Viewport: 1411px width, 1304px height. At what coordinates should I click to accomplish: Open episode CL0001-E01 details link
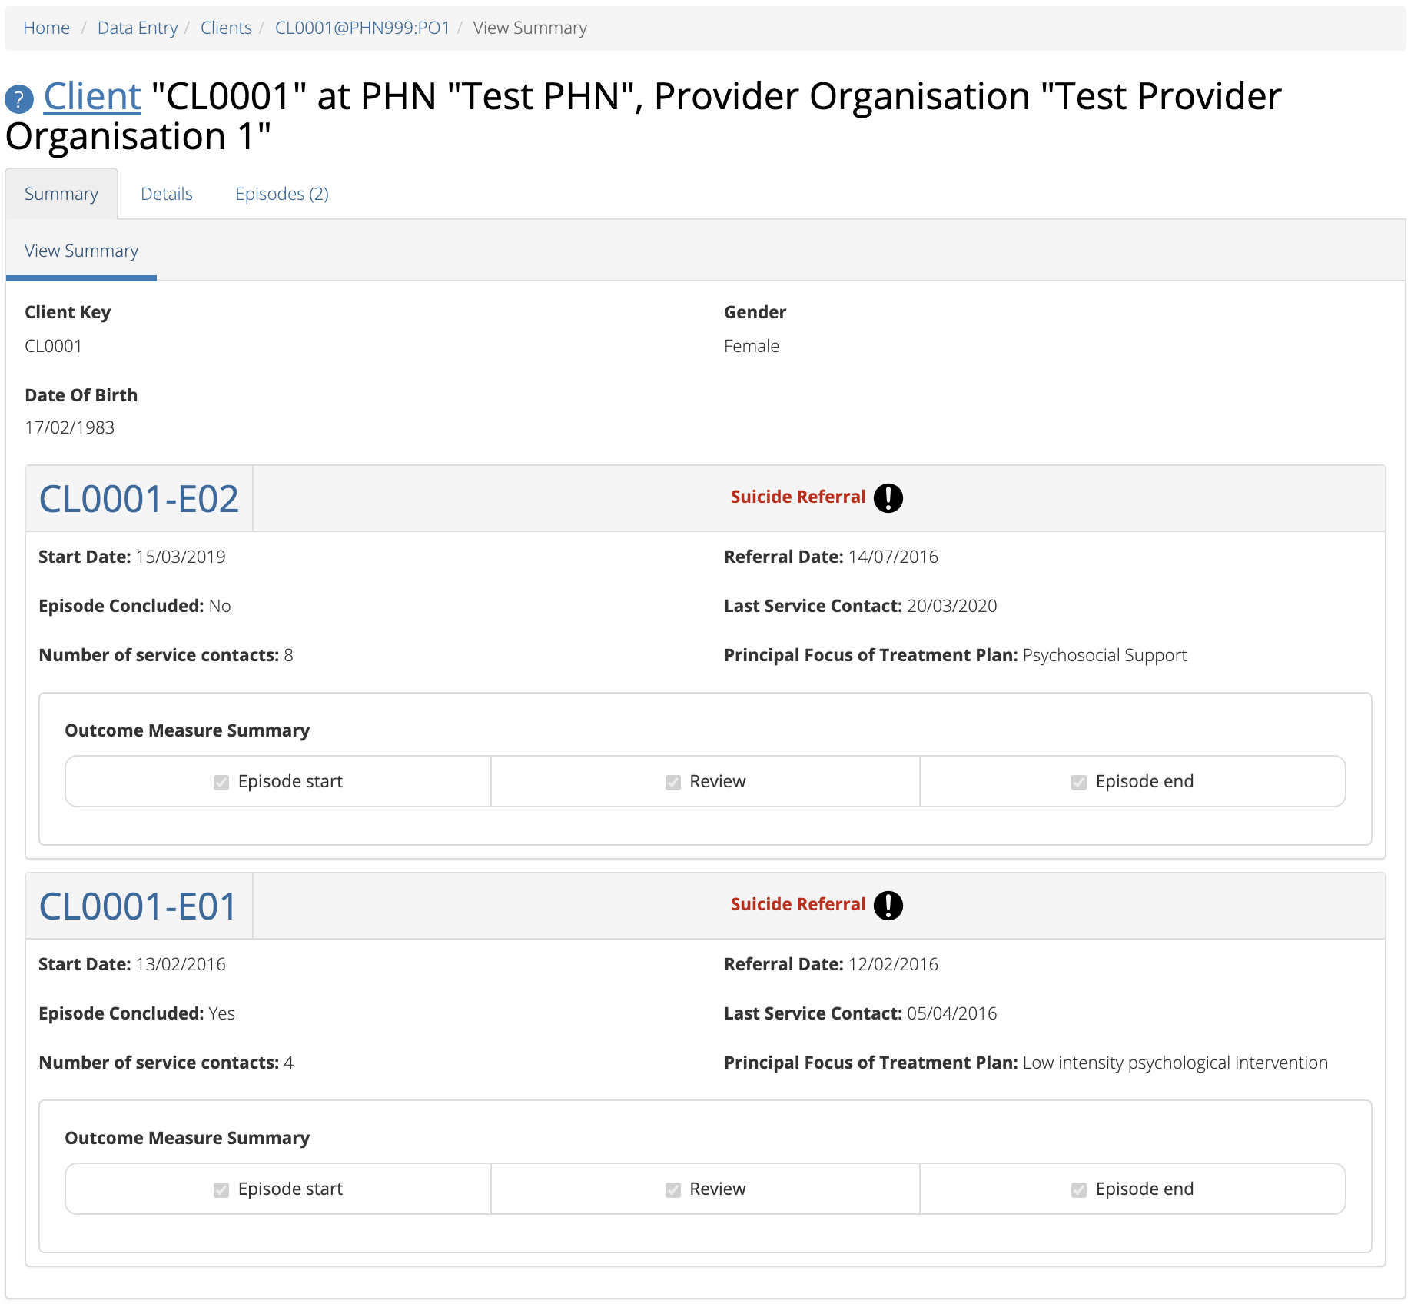click(x=138, y=906)
